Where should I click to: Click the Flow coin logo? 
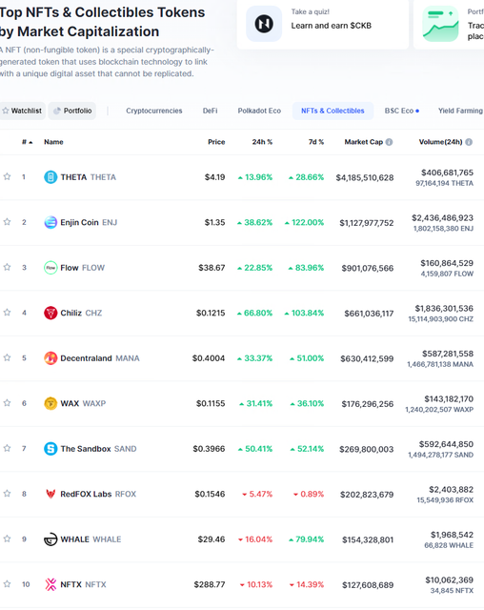(50, 268)
